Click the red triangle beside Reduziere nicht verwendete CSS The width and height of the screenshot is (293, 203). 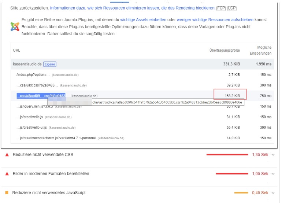click(x=7, y=155)
